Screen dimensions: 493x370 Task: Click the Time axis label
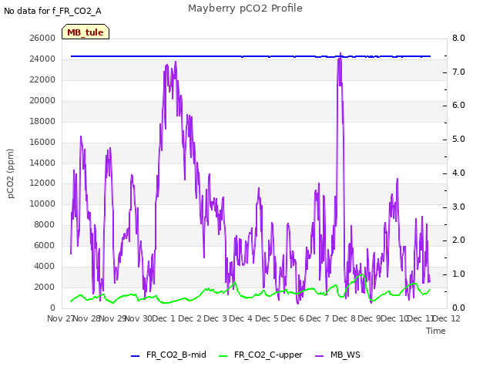[436, 331]
